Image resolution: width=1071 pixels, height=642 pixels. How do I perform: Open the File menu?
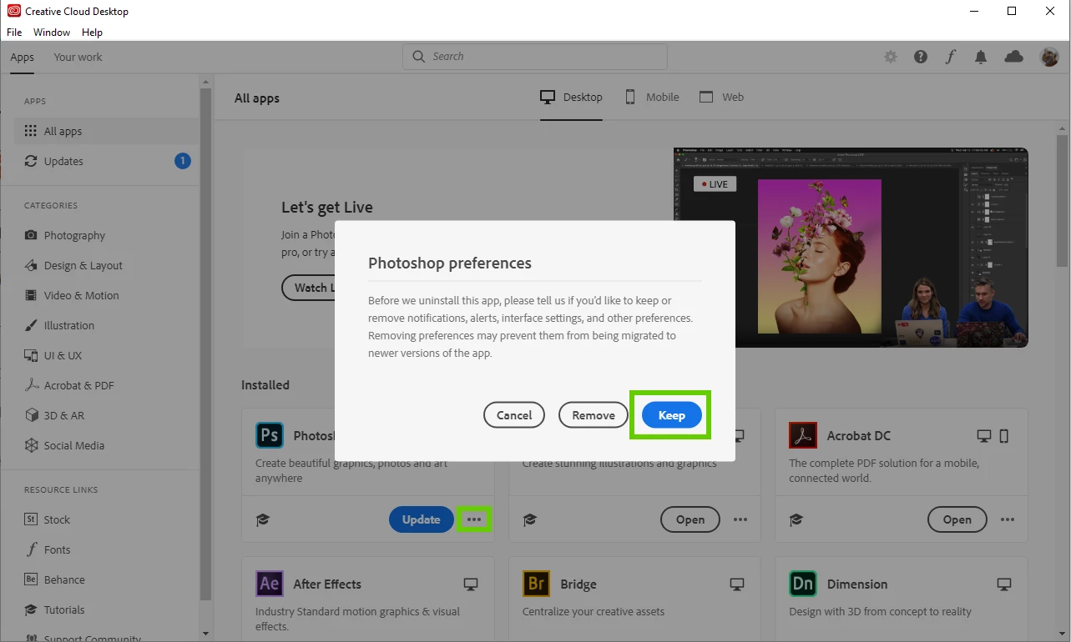click(x=14, y=33)
